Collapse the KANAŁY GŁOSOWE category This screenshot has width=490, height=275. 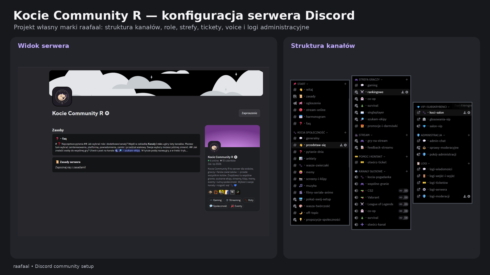coord(370,171)
